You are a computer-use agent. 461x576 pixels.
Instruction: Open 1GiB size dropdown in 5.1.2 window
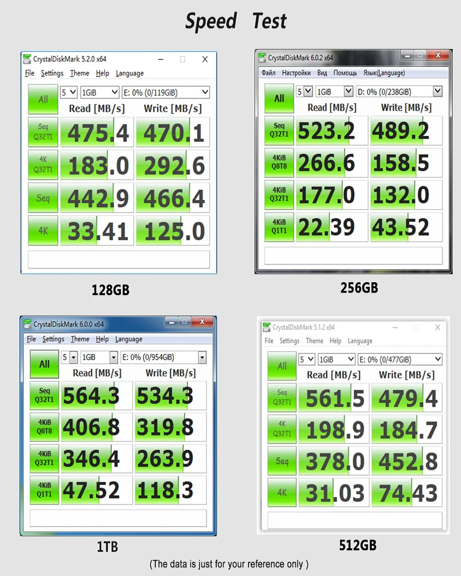[x=337, y=359]
